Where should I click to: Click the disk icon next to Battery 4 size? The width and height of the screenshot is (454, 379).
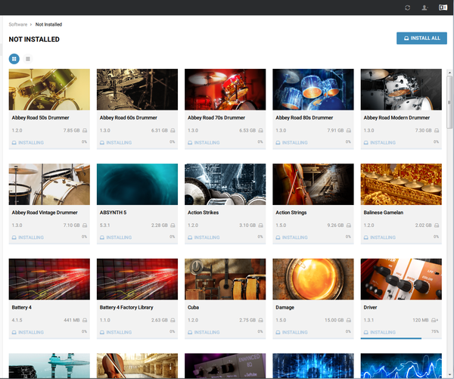click(85, 320)
